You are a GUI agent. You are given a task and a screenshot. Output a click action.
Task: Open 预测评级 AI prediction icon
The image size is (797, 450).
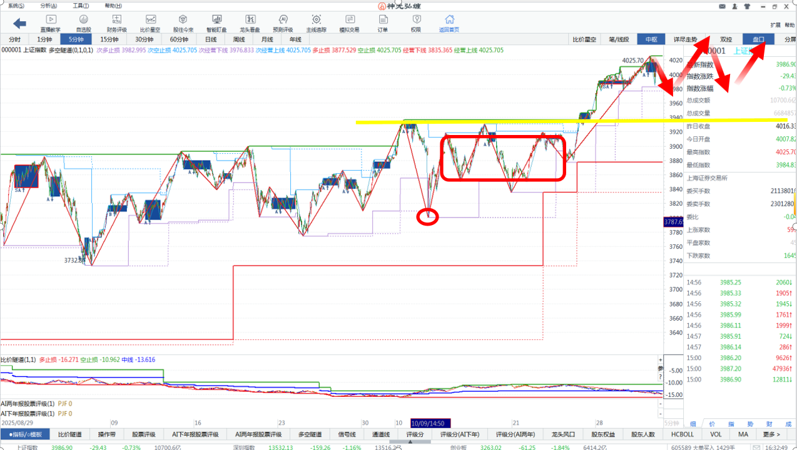tap(283, 24)
